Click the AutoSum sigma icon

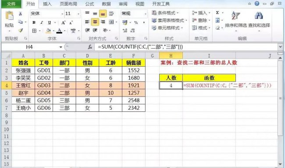pyautogui.click(x=217, y=13)
